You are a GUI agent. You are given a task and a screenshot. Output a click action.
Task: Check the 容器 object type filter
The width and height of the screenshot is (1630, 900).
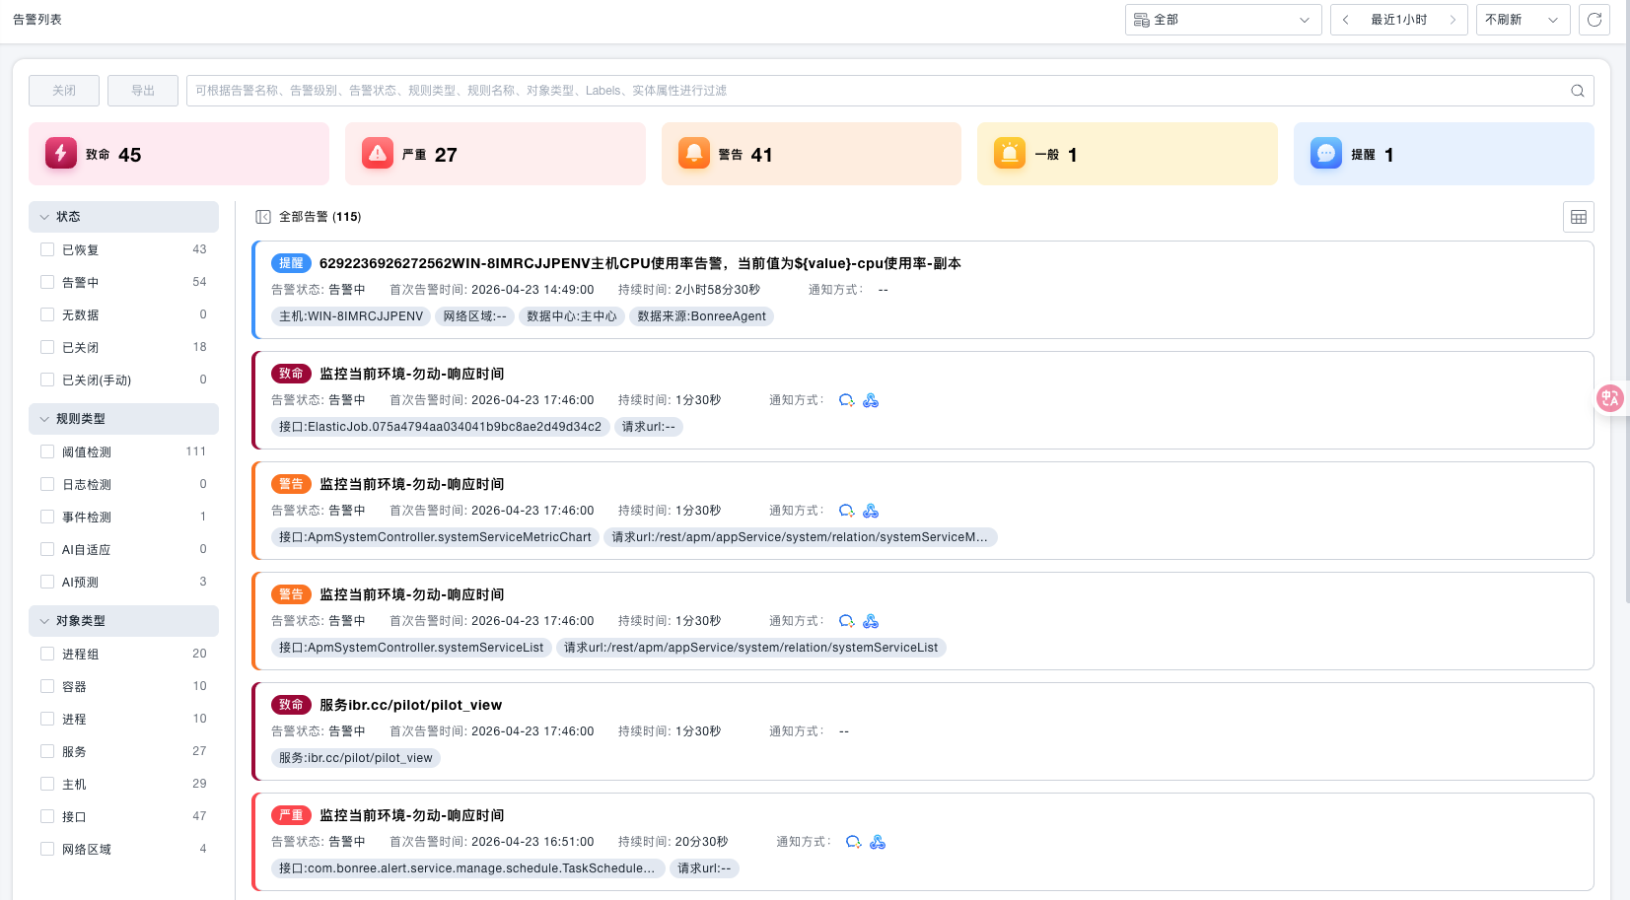coord(47,686)
